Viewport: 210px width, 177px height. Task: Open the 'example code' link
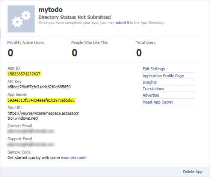(73, 158)
